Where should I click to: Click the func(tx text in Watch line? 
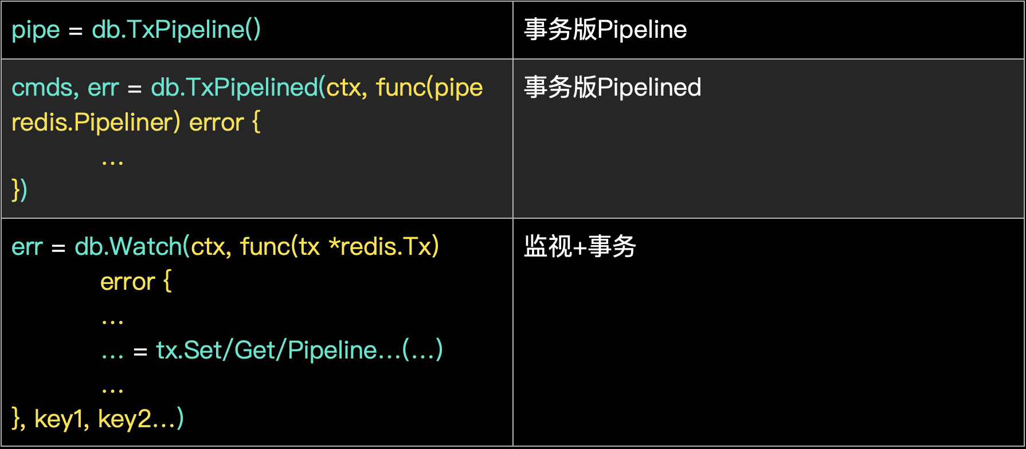tap(280, 247)
